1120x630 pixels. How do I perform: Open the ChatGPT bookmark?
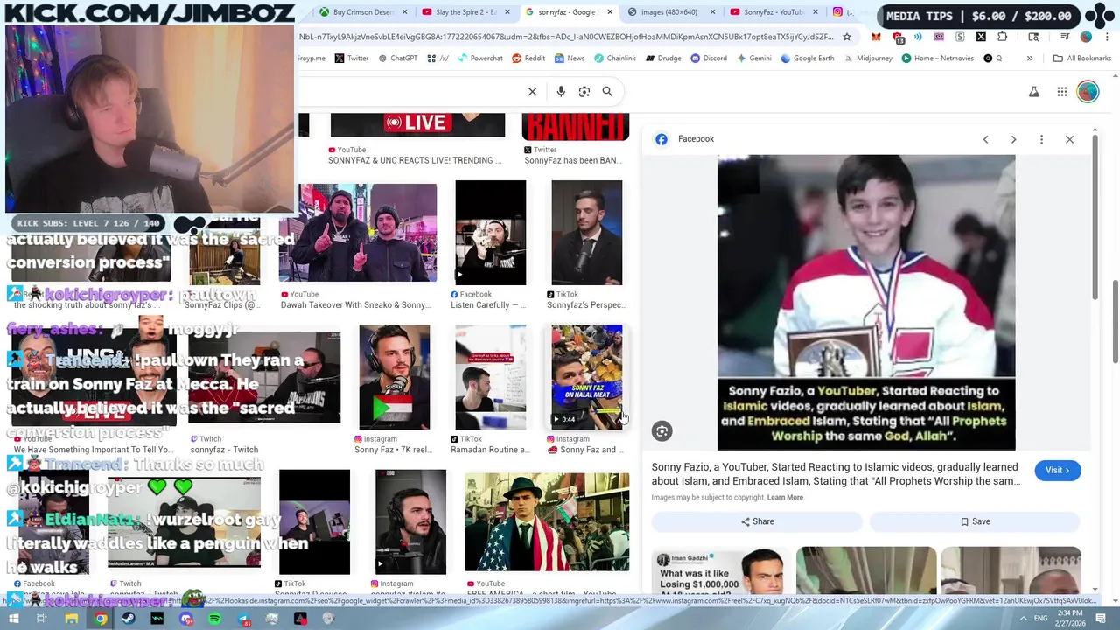pos(397,59)
